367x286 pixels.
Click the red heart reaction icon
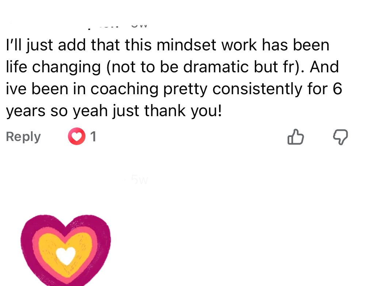pos(76,137)
